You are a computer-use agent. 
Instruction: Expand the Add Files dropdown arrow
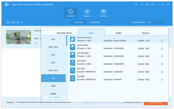22,22
